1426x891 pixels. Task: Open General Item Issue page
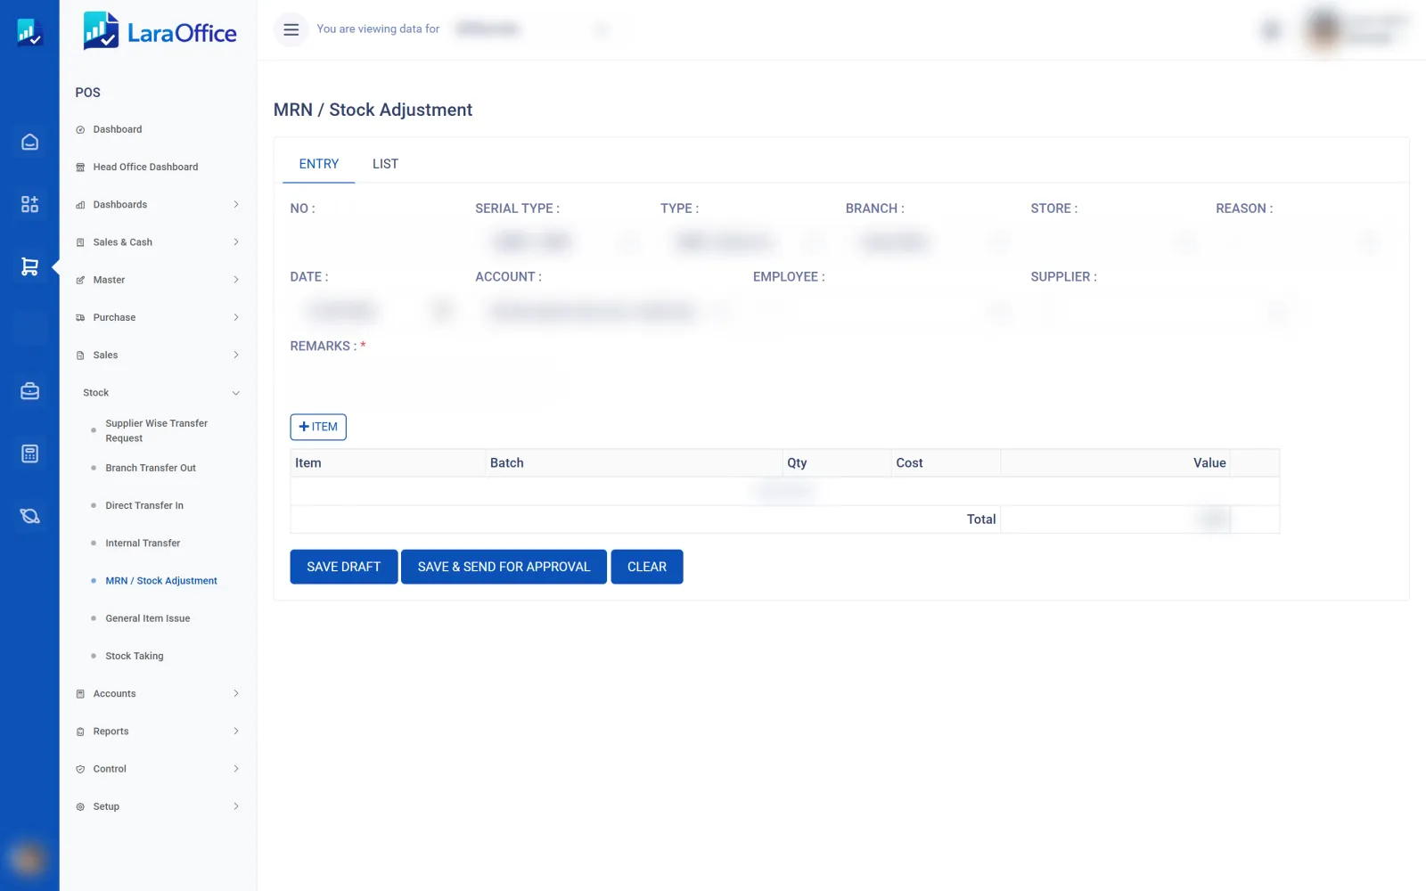[x=148, y=618]
